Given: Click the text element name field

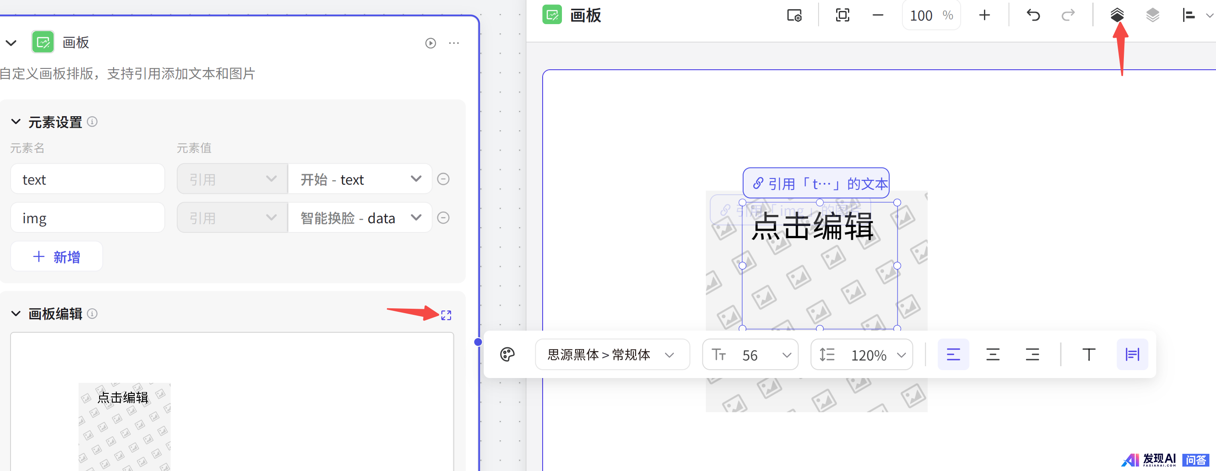Looking at the screenshot, I should (87, 179).
